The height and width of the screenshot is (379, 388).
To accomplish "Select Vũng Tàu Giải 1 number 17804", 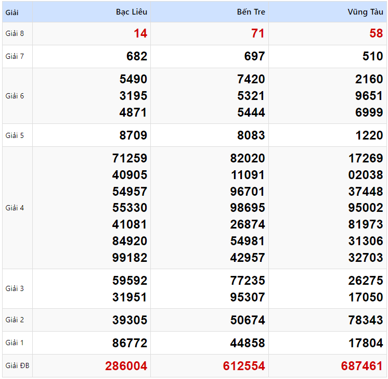I will [366, 343].
